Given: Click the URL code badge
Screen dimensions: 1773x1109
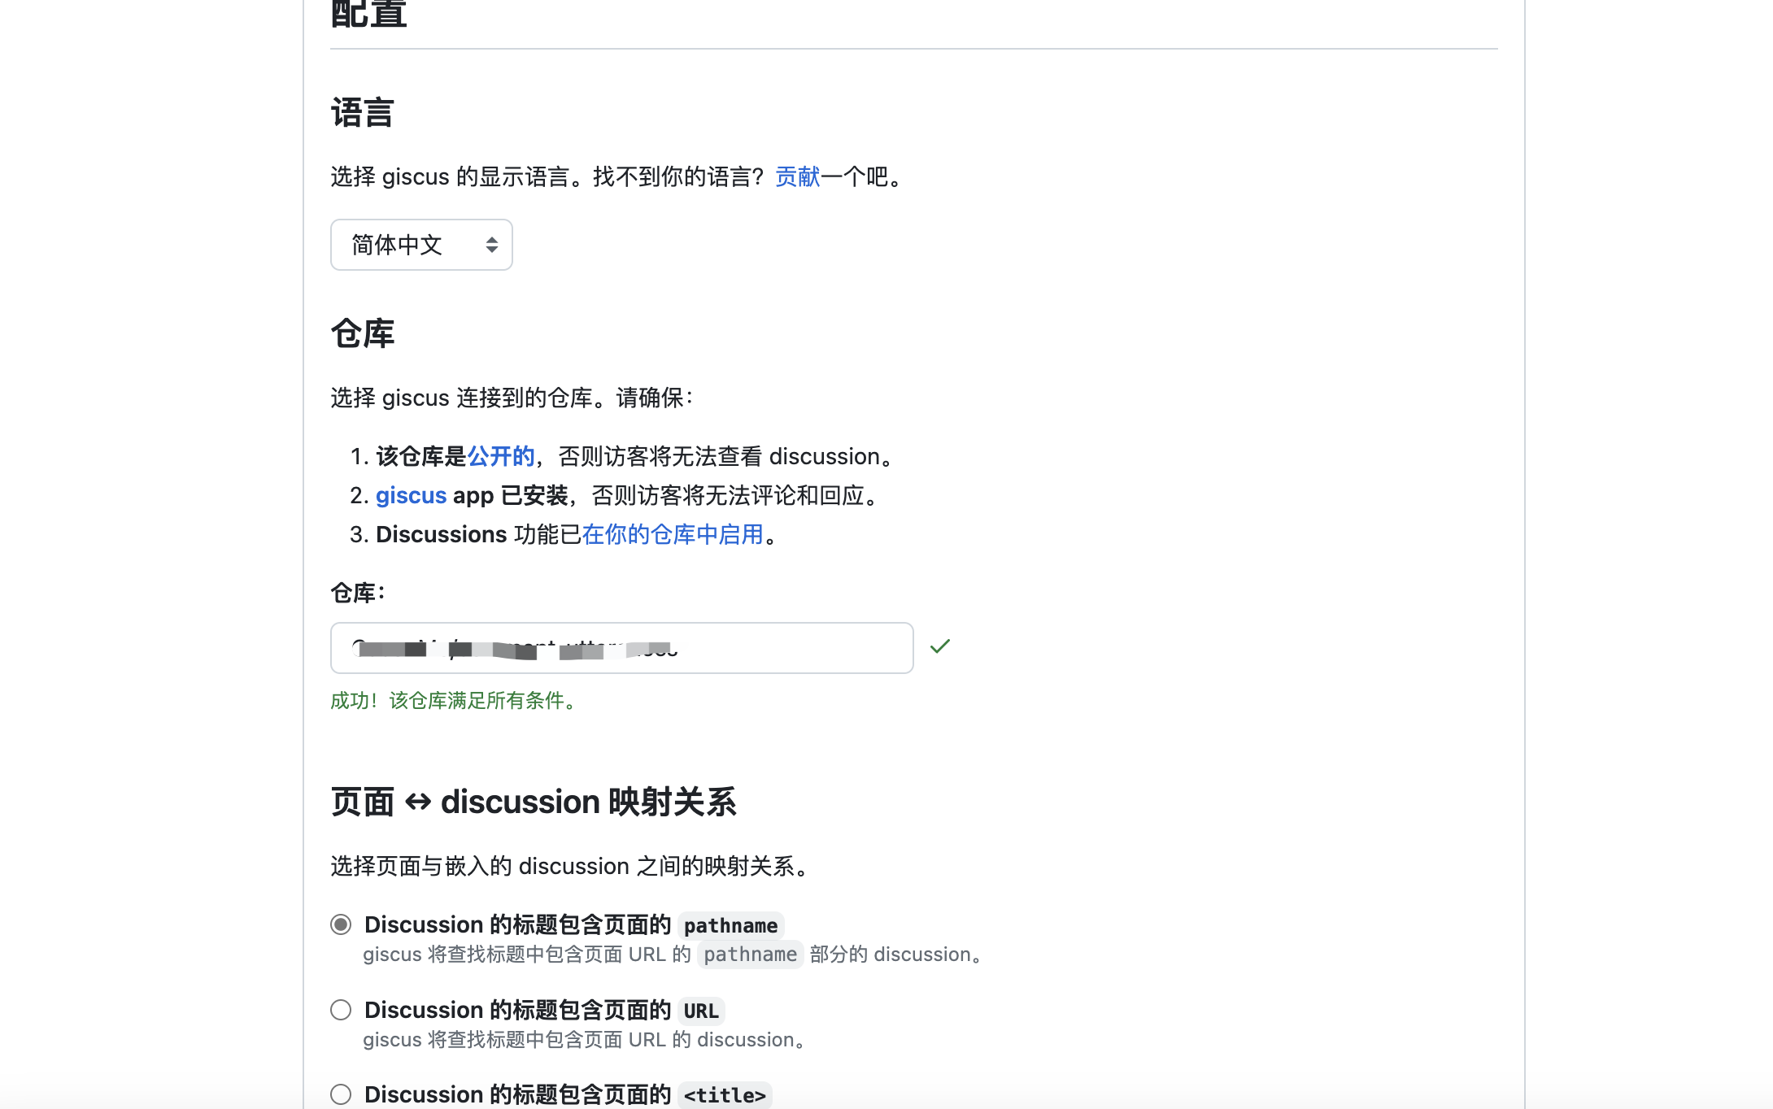Looking at the screenshot, I should tap(699, 1010).
